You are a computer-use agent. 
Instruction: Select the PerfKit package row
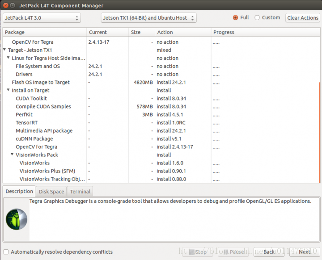tap(161, 114)
